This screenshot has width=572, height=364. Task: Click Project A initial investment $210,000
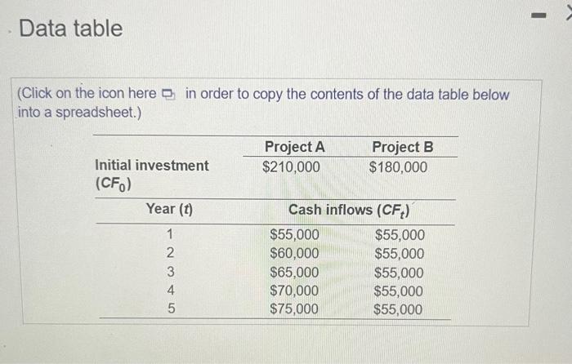coord(291,166)
